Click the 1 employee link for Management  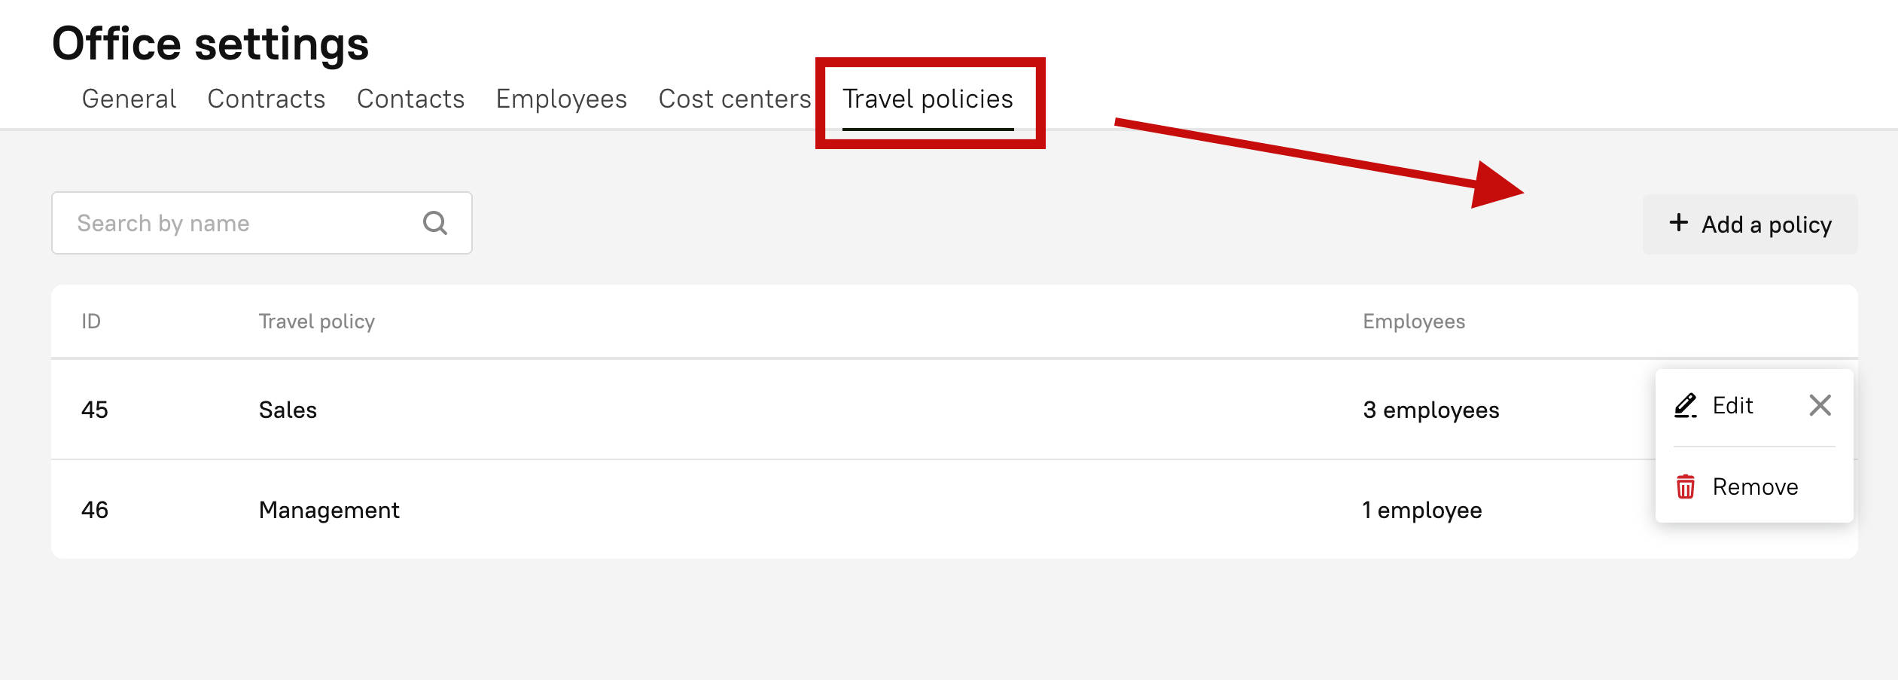point(1421,510)
